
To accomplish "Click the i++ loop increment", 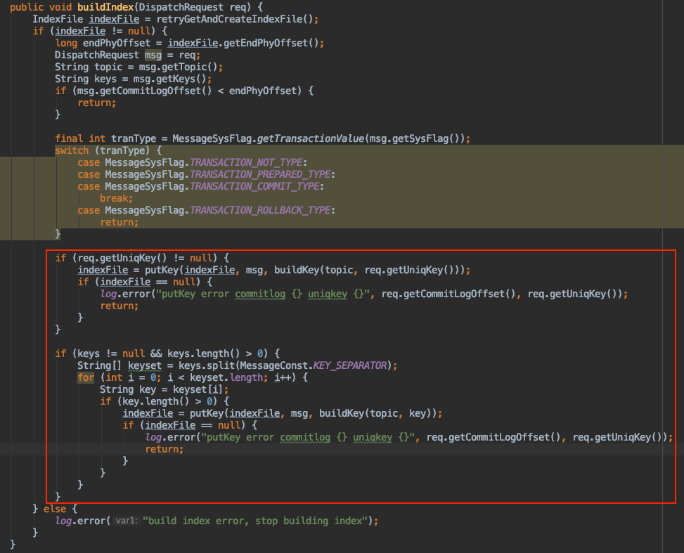I will point(282,377).
